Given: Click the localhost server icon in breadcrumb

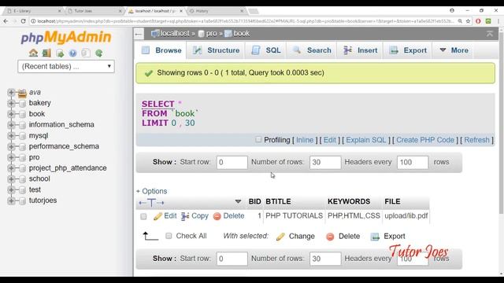Looking at the screenshot, I should 155,33.
